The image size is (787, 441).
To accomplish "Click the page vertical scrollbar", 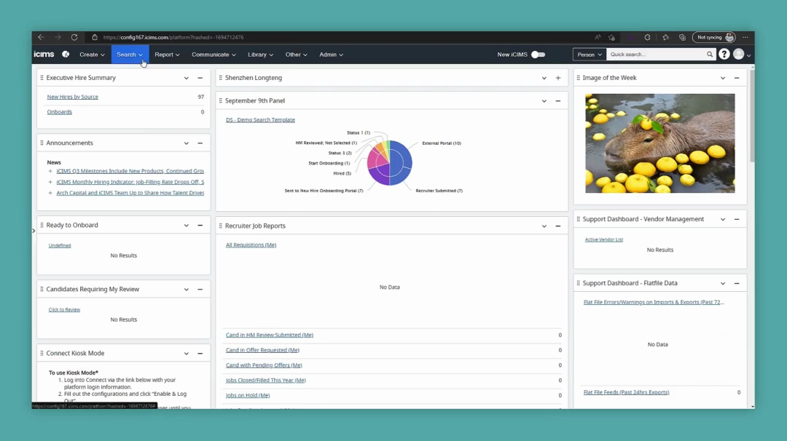I will [752, 115].
